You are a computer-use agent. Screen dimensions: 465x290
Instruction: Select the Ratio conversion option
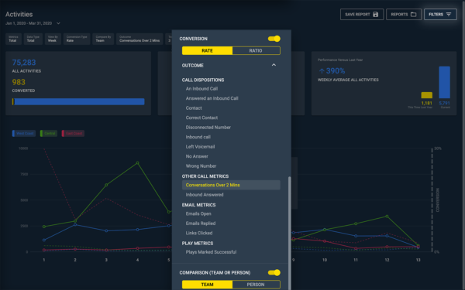[256, 50]
